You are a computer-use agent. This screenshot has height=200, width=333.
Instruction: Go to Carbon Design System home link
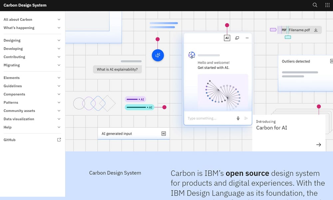(25, 5)
